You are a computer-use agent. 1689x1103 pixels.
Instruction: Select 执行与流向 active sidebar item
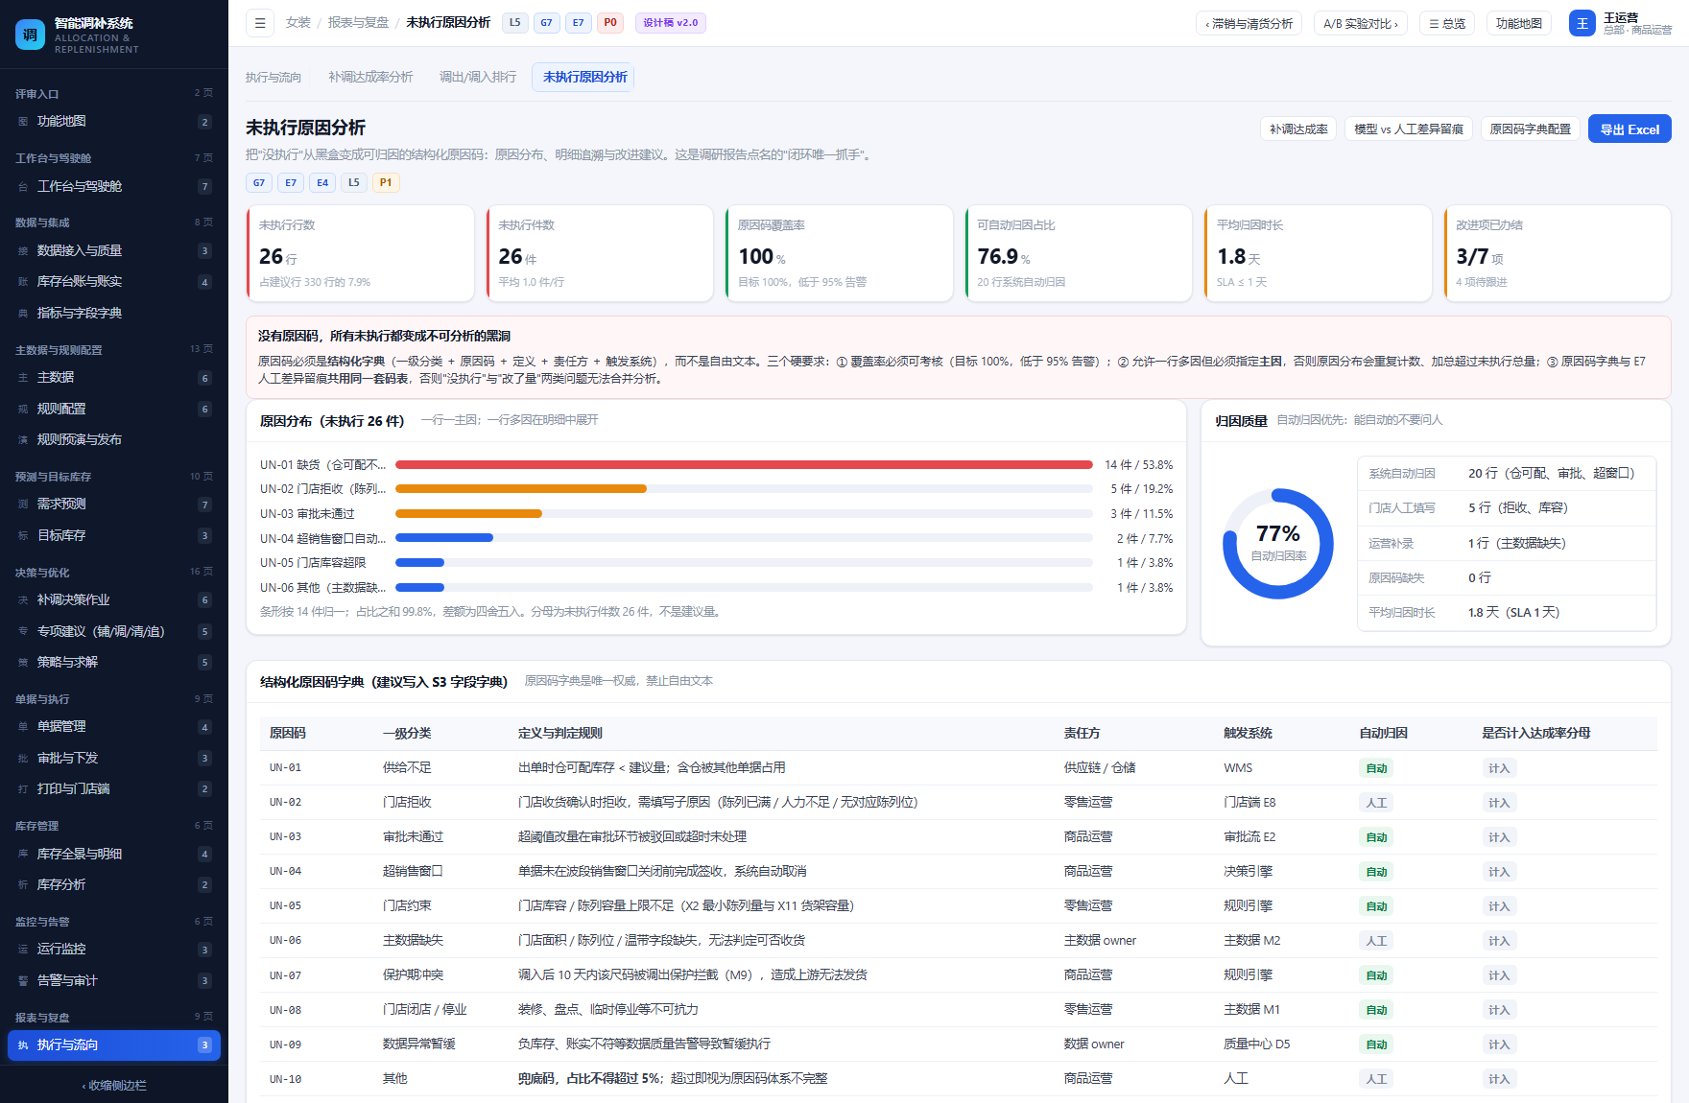coord(114,1045)
